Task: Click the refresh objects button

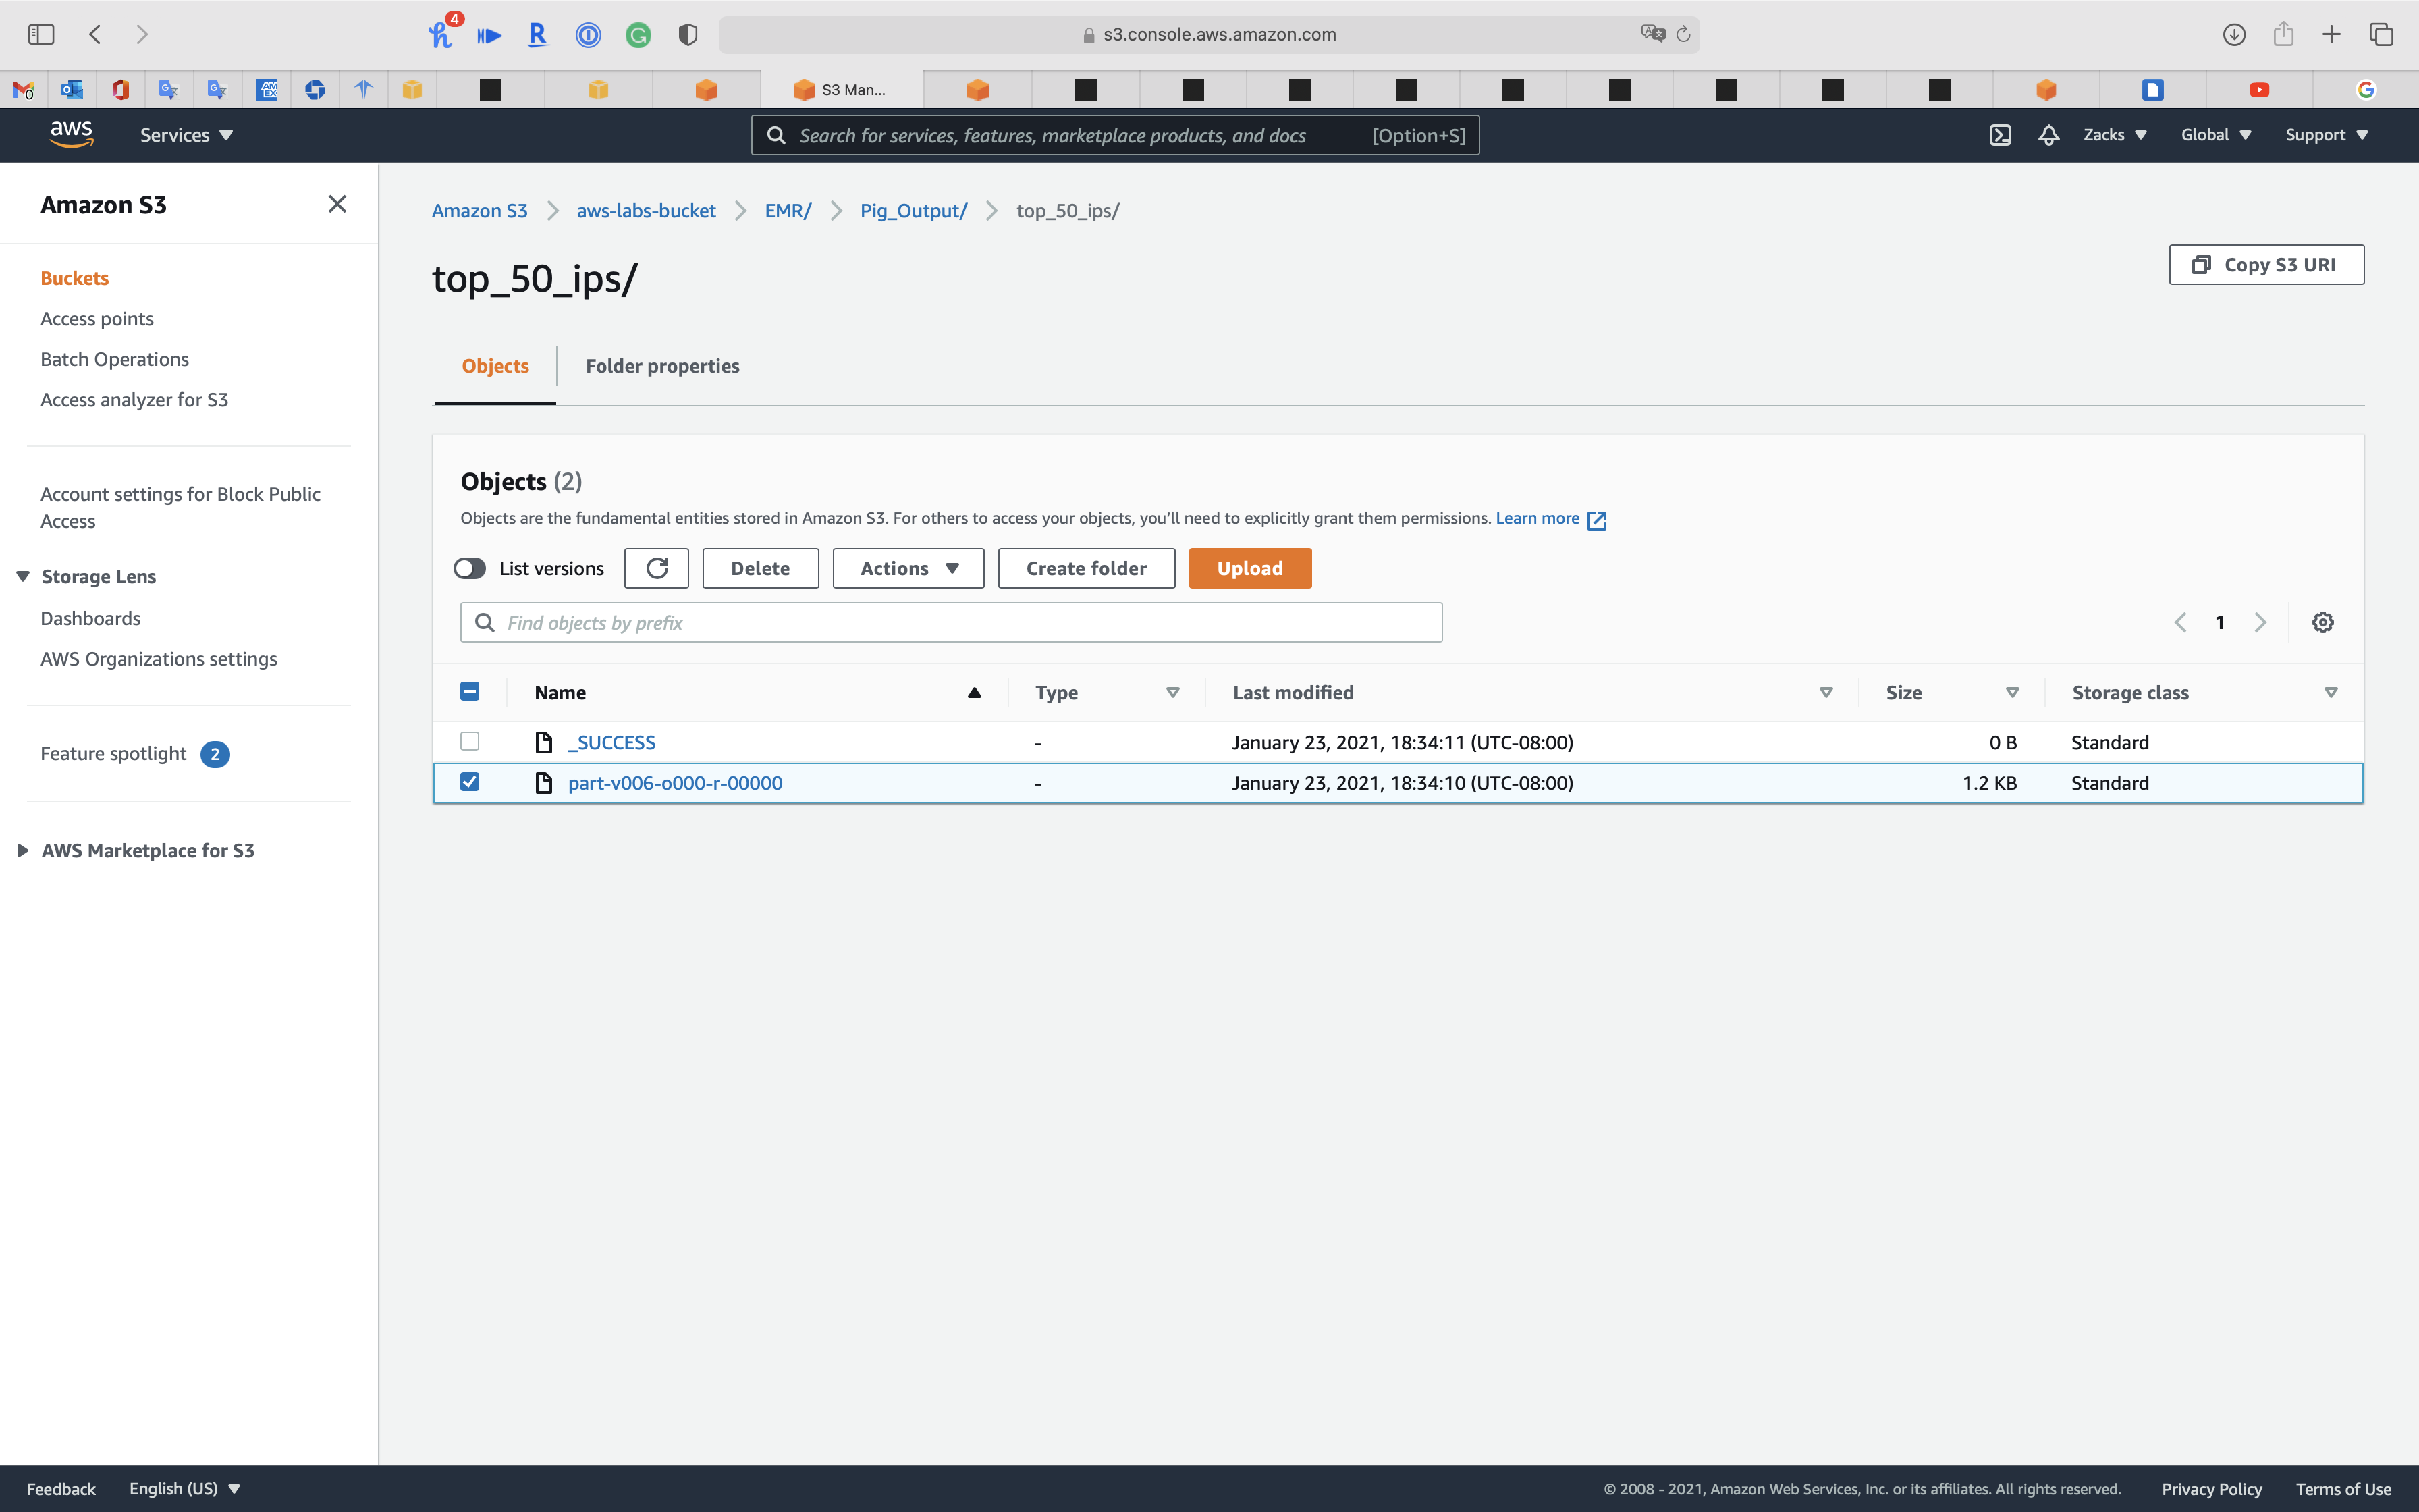Action: (x=657, y=568)
